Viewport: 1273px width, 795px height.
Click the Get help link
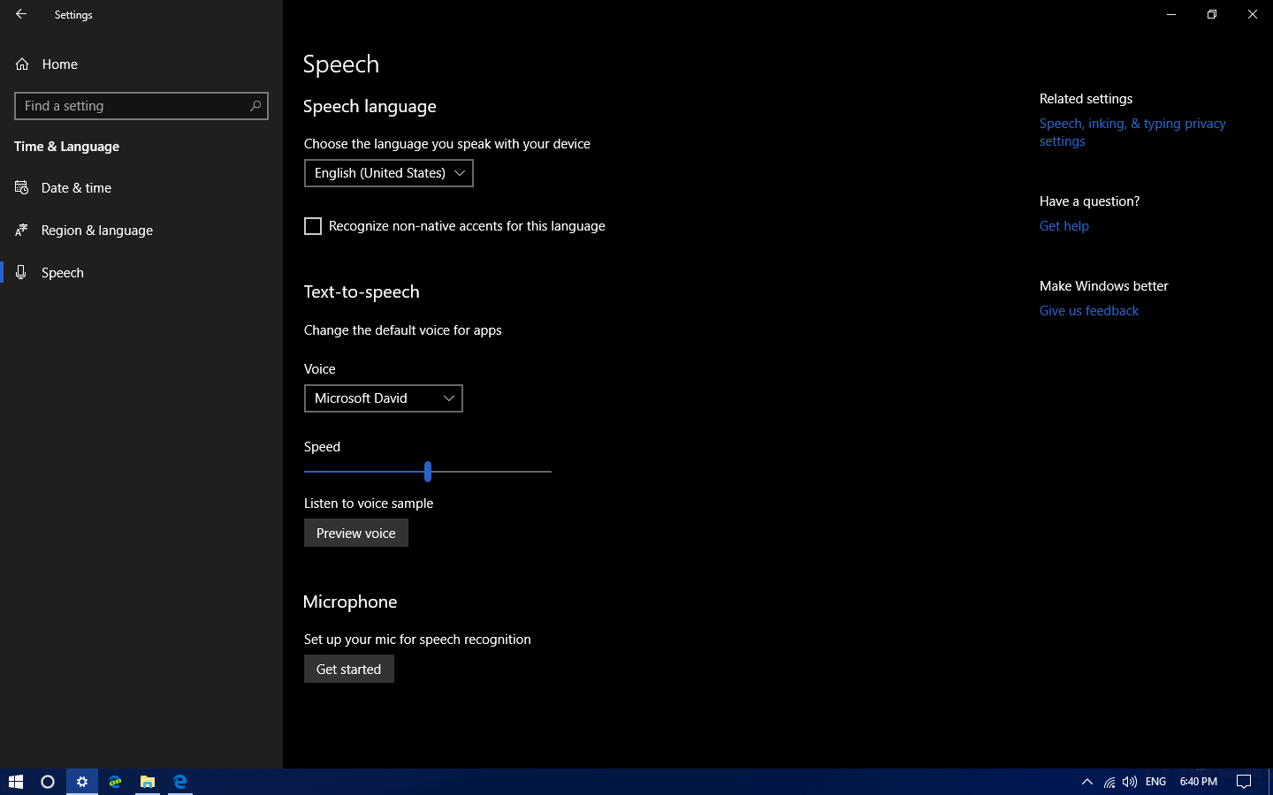click(1064, 226)
